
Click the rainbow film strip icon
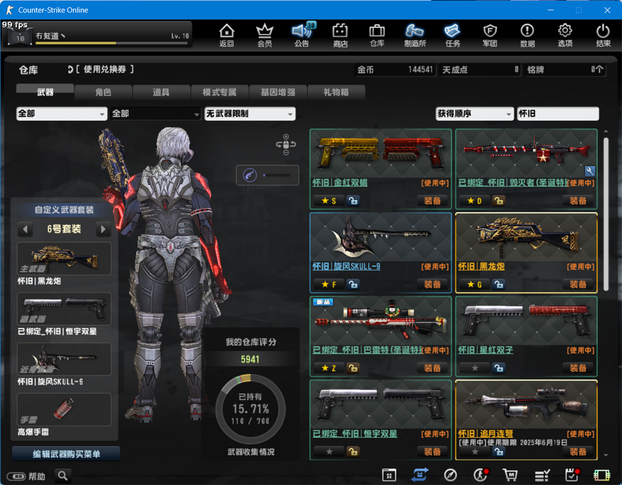(x=602, y=475)
